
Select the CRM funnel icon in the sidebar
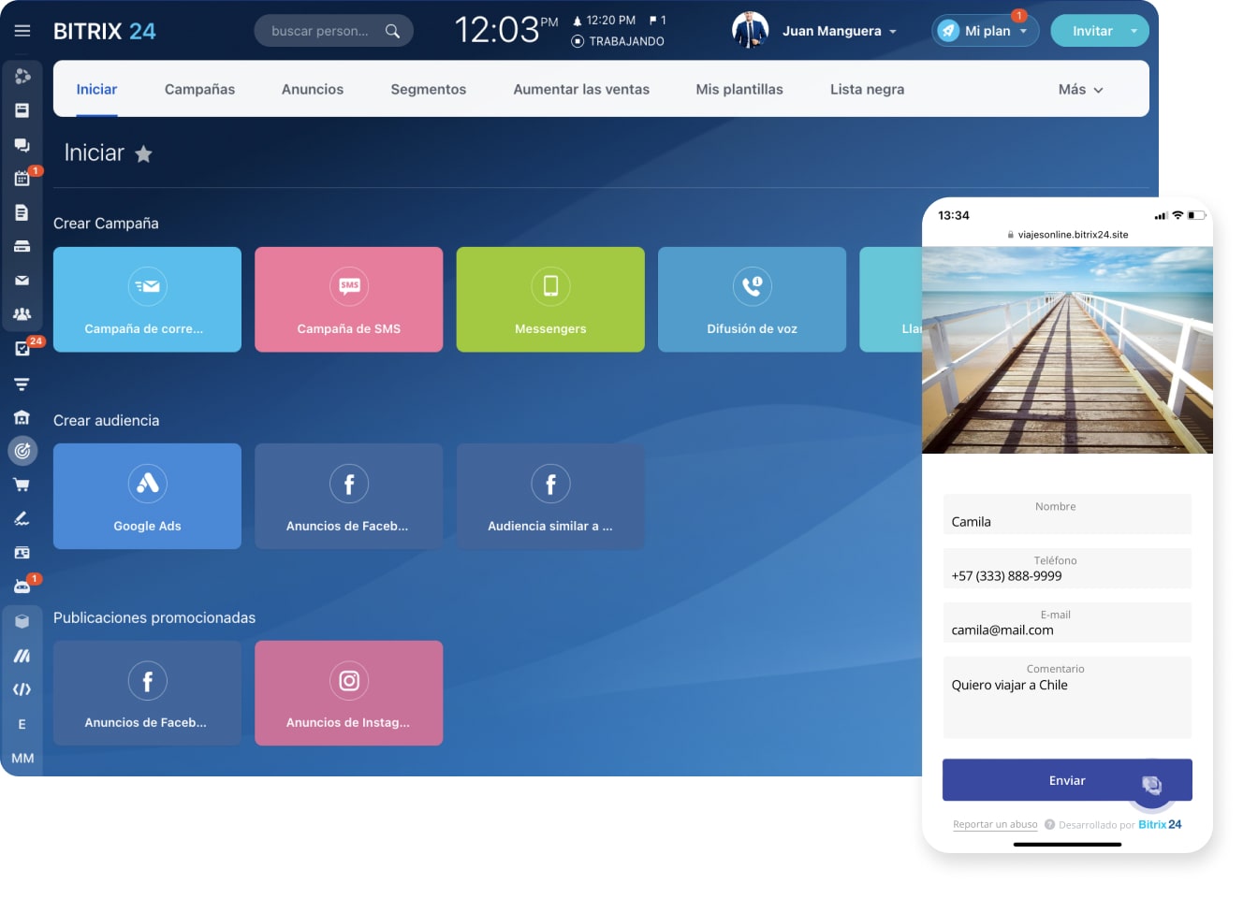click(x=22, y=384)
